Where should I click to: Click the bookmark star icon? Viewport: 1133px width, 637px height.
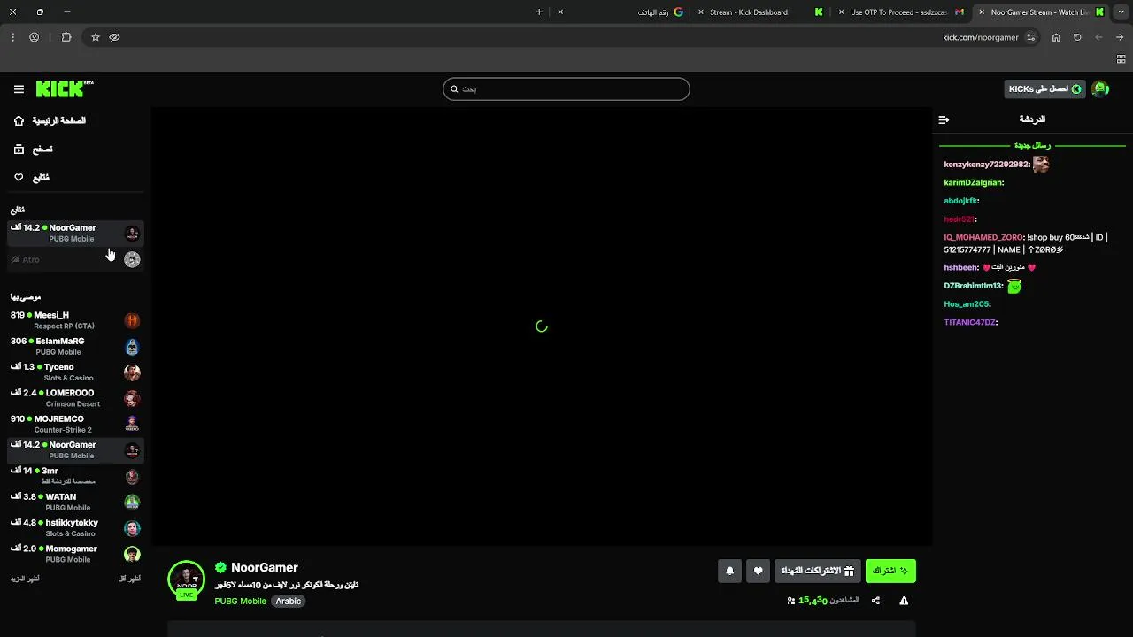pos(96,37)
